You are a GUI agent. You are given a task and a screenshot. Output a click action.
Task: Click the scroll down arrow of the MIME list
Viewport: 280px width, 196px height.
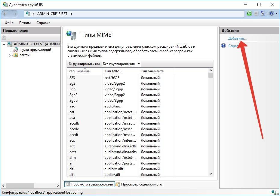click(x=211, y=174)
